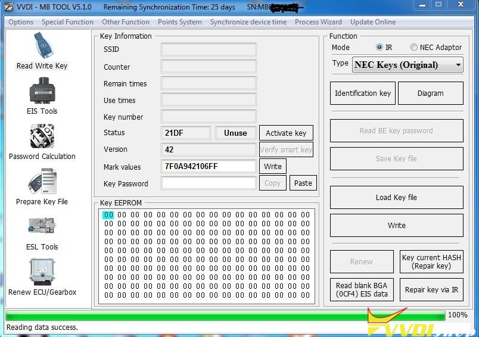The width and height of the screenshot is (479, 337).
Task: Open the Points System menu
Action: [x=180, y=22]
